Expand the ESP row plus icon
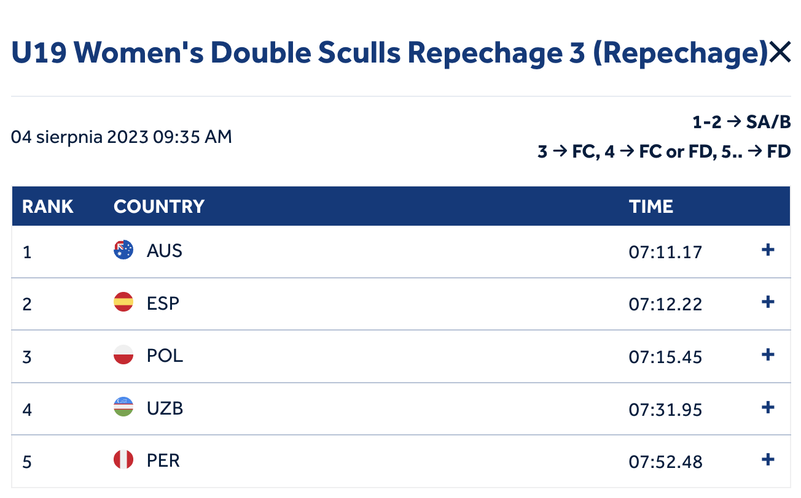801x498 pixels. (767, 302)
